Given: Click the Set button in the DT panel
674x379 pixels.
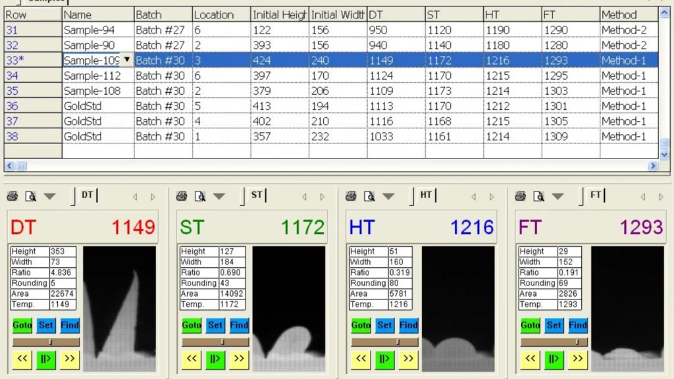Looking at the screenshot, I should point(46,325).
